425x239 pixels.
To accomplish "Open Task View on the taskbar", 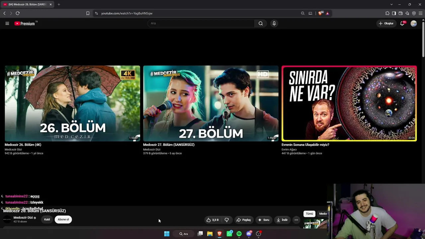I will click(200, 234).
